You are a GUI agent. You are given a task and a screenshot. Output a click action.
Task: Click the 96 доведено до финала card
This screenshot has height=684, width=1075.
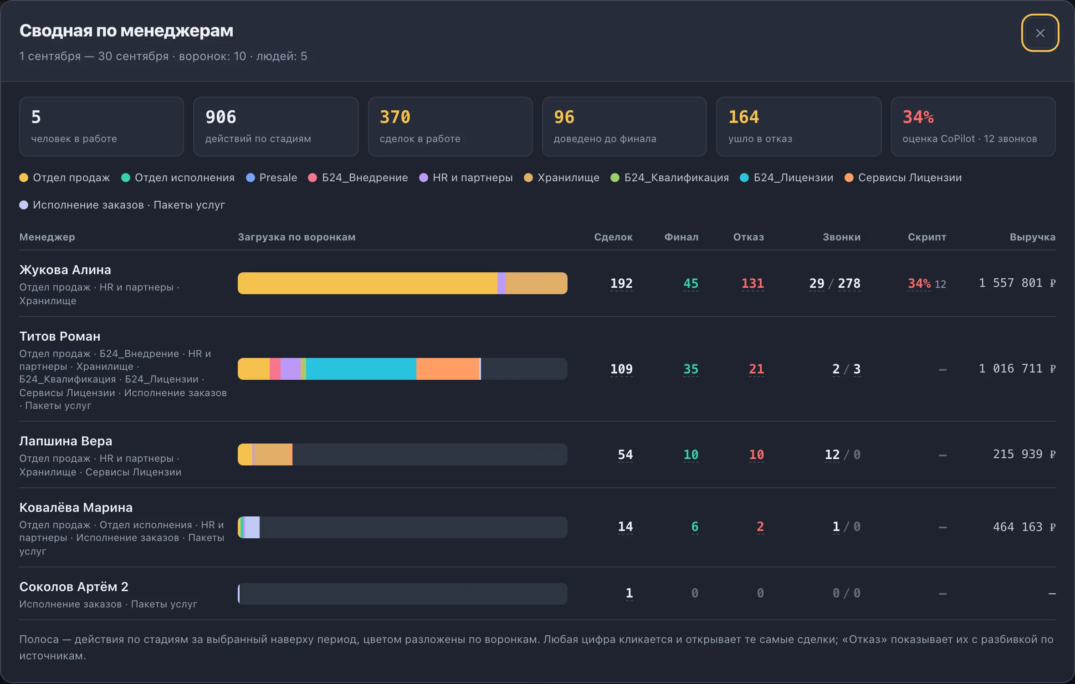coord(624,127)
